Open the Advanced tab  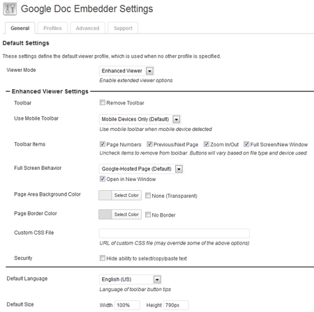point(87,28)
